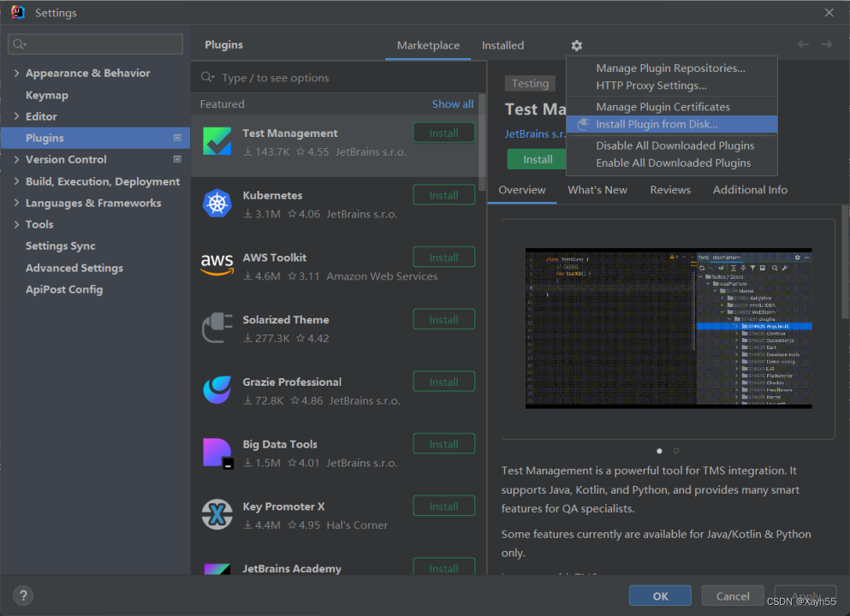Select Keymap in settings tree
This screenshot has height=616, width=850.
(x=46, y=95)
